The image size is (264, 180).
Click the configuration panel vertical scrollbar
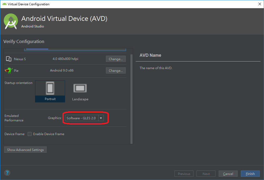[131, 99]
